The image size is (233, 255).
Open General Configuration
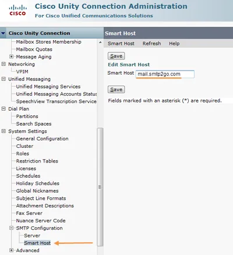click(42, 139)
